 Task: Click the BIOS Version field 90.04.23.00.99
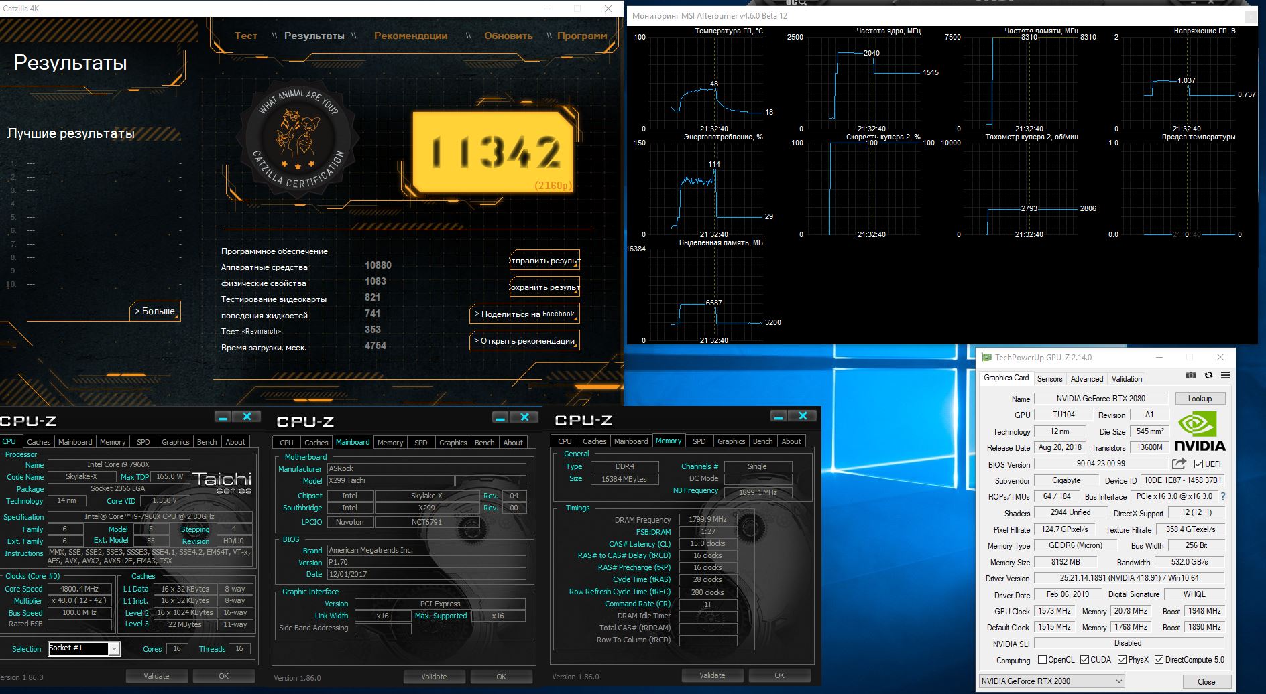(x=1100, y=464)
